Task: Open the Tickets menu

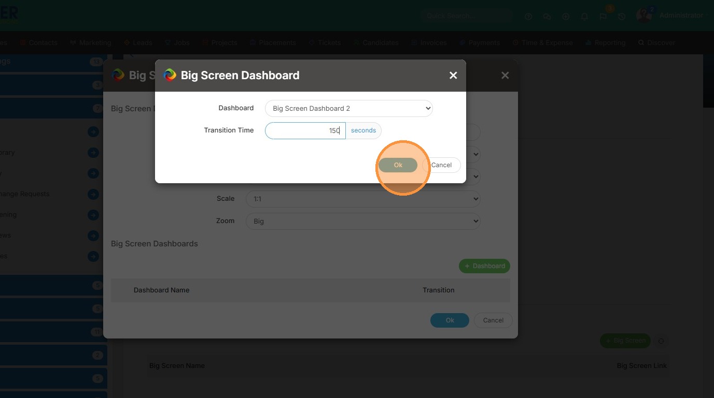Action: click(325, 42)
